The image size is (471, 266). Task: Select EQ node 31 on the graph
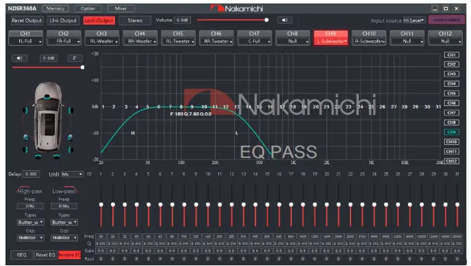coord(438,107)
